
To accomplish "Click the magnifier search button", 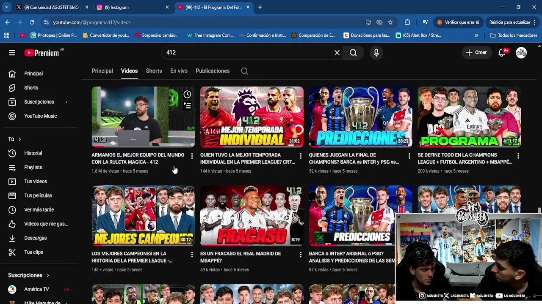I will (354, 52).
